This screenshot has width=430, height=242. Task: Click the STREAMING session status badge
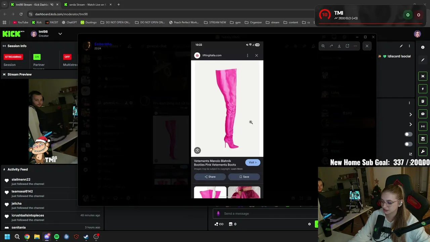pos(13,57)
